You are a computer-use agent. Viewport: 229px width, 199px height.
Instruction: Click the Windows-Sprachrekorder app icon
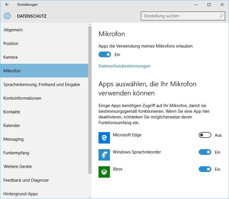104,155
